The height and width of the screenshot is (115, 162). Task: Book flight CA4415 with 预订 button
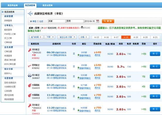(155, 87)
